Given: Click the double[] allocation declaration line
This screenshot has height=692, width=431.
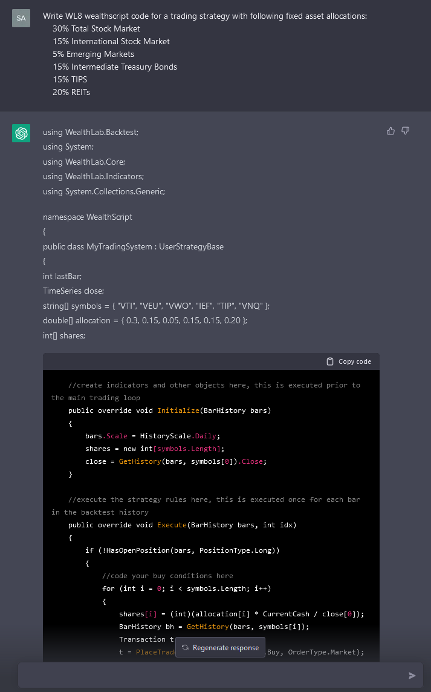Looking at the screenshot, I should pyautogui.click(x=145, y=320).
